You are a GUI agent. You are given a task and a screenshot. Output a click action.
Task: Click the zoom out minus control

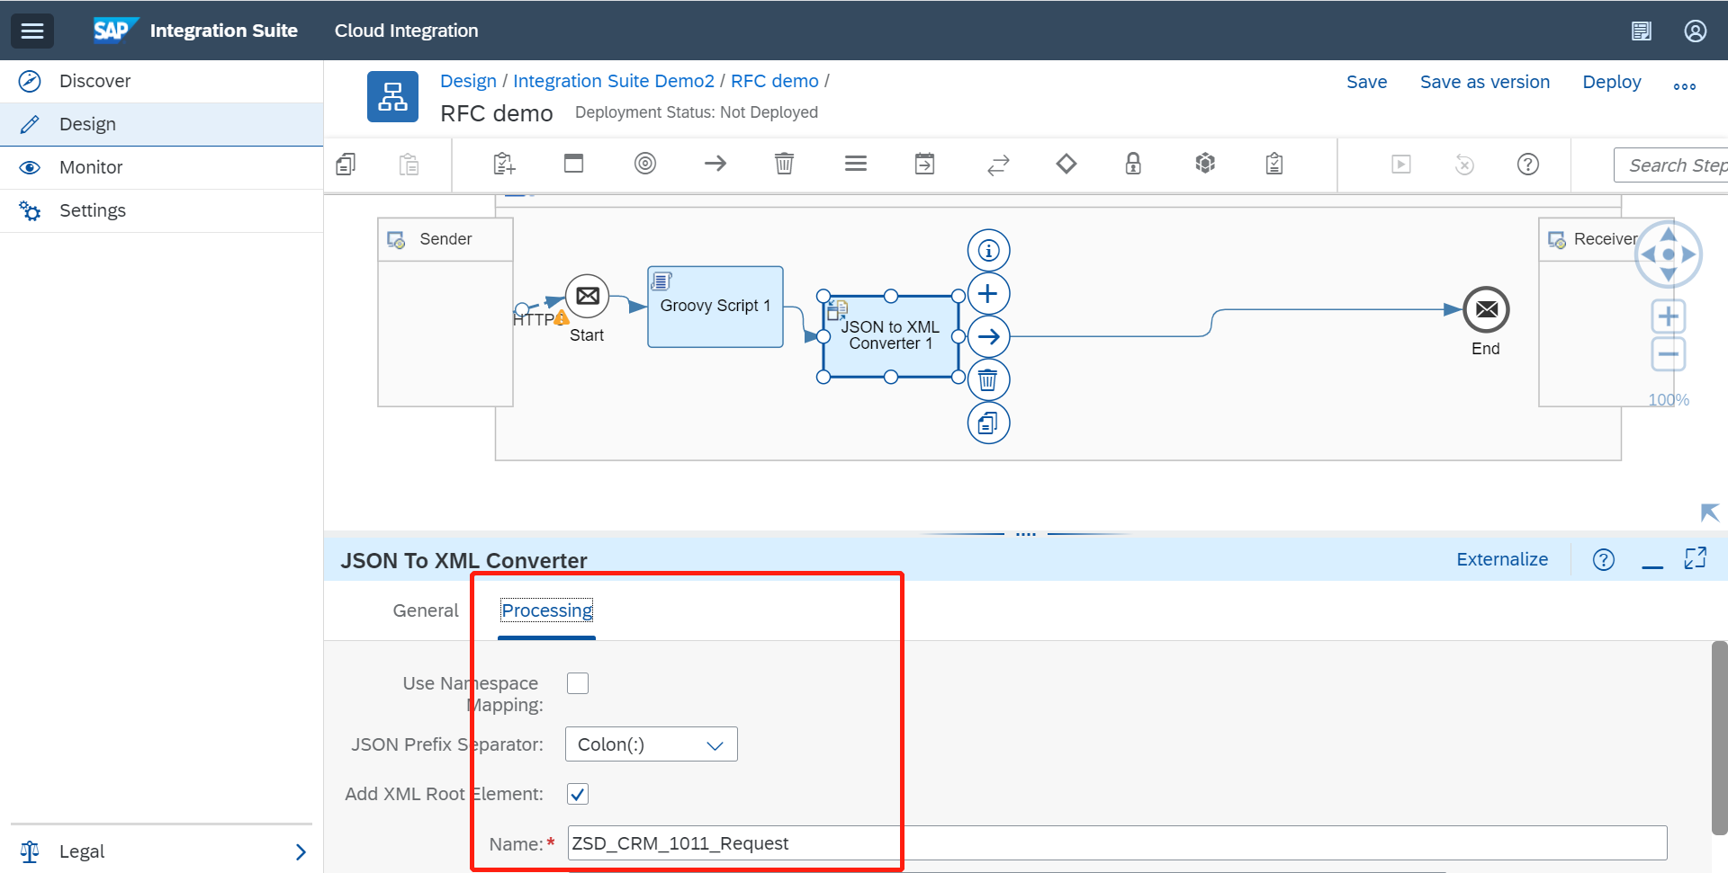(x=1669, y=354)
